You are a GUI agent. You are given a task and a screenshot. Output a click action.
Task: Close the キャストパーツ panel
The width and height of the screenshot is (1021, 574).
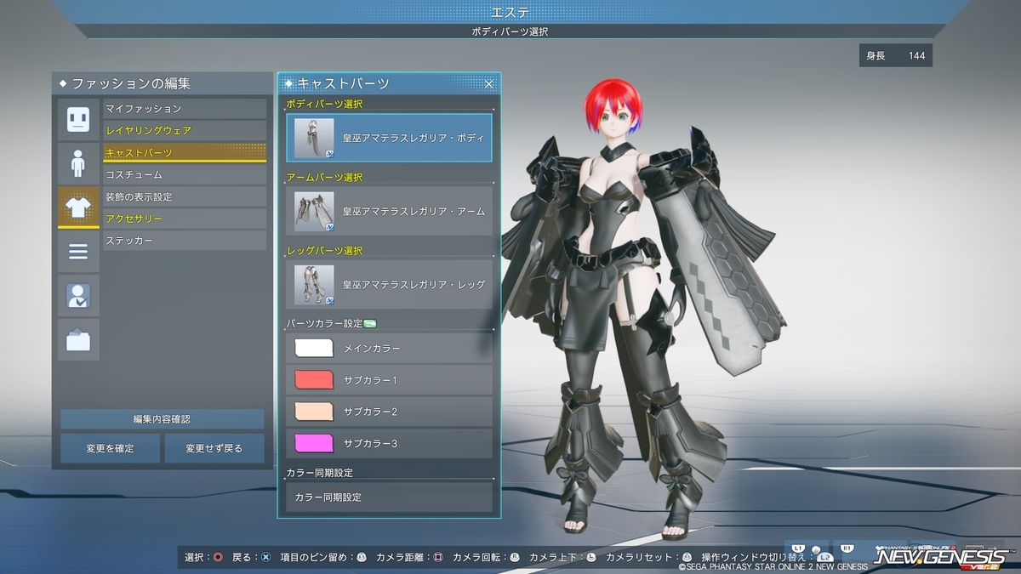[489, 83]
